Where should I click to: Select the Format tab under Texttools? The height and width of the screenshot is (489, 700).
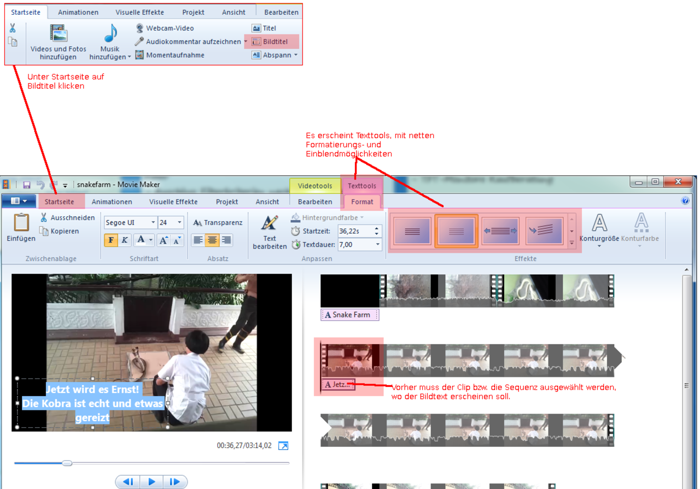click(x=362, y=202)
